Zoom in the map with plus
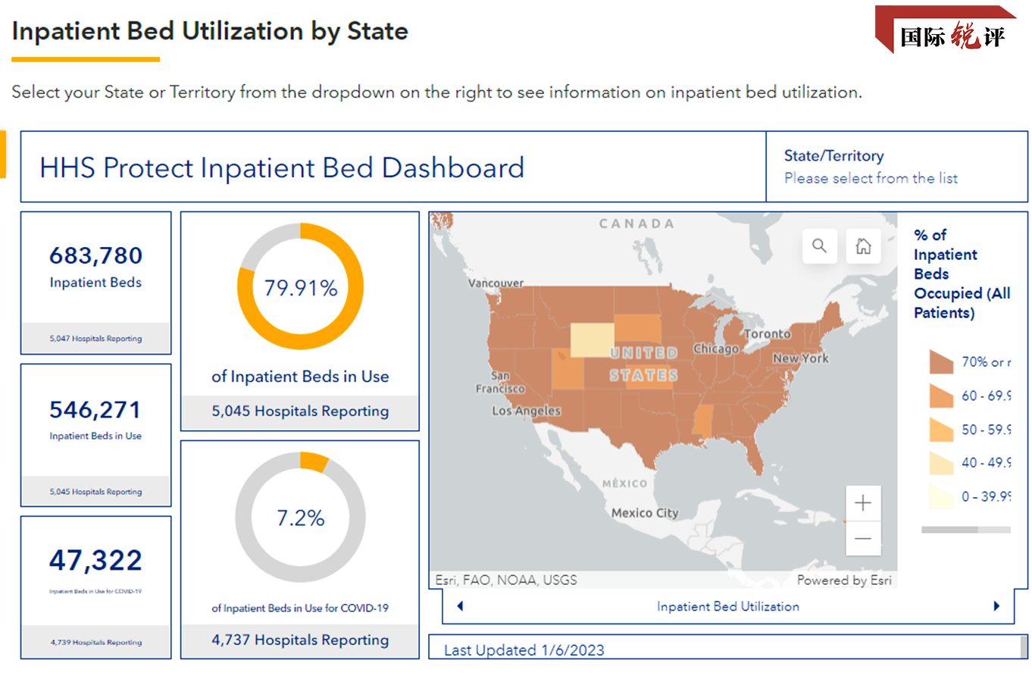The image size is (1032, 688). click(x=863, y=503)
